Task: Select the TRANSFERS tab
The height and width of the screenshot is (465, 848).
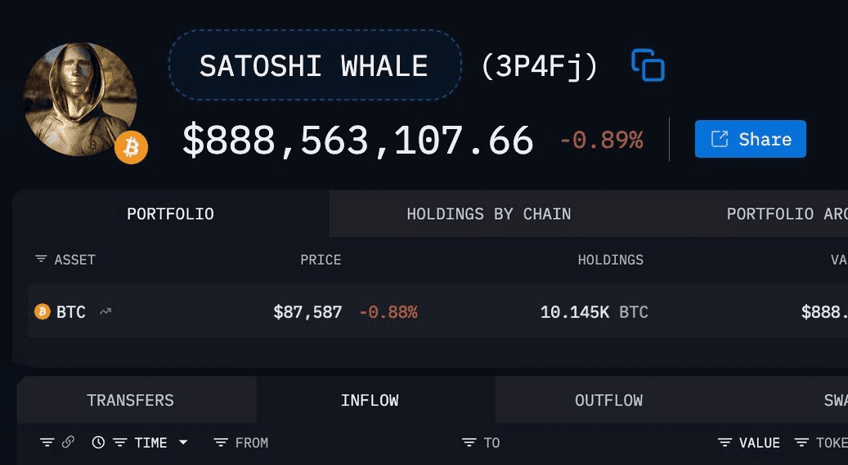Action: coord(130,400)
